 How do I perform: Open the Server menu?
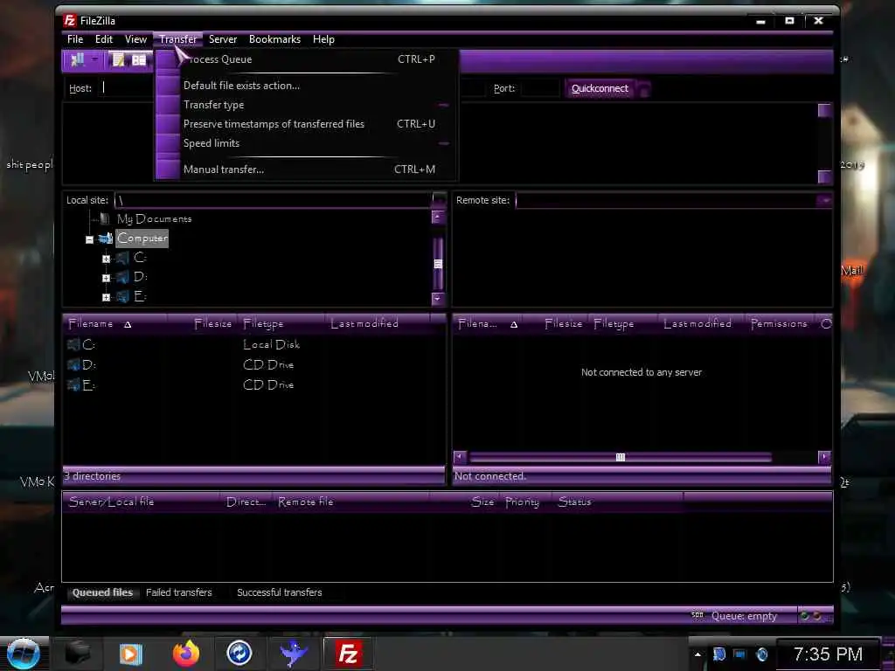pos(223,39)
